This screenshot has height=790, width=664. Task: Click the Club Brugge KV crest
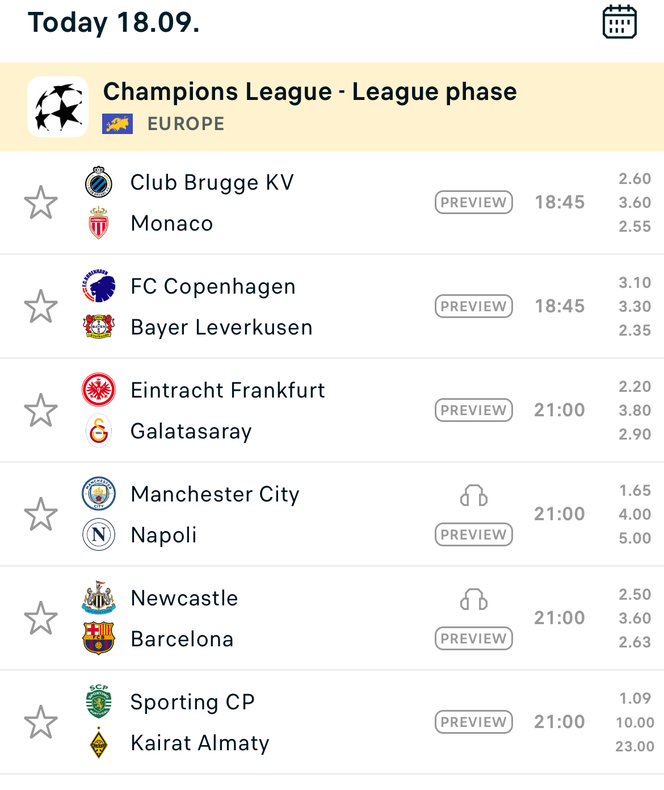(x=99, y=182)
